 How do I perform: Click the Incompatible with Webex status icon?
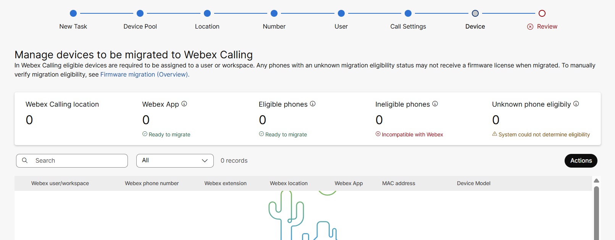coord(378,134)
